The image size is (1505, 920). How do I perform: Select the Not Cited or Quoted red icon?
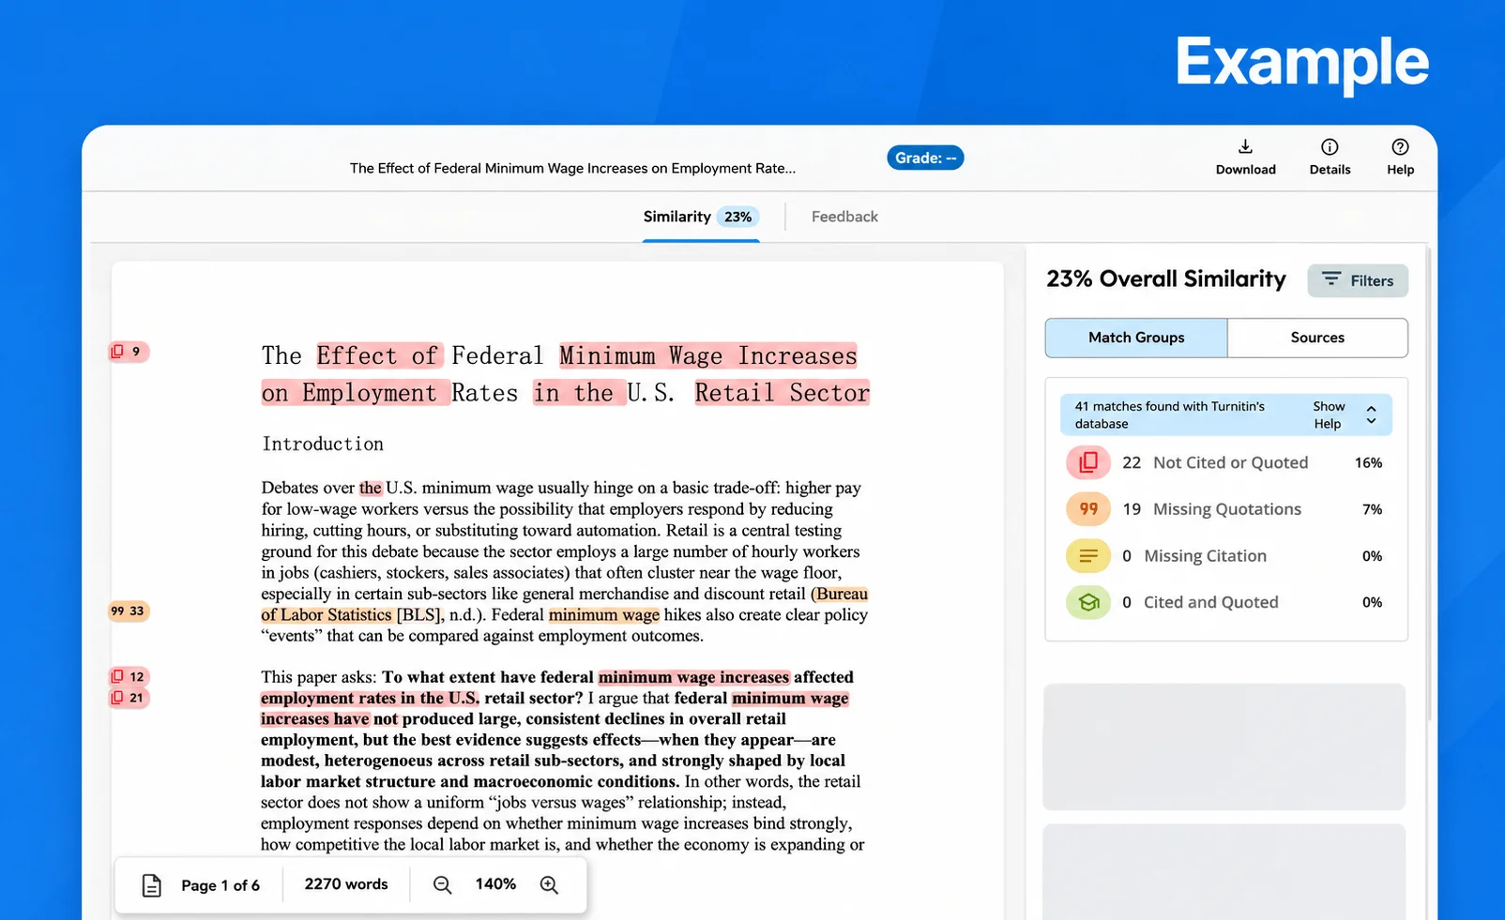pos(1088,462)
